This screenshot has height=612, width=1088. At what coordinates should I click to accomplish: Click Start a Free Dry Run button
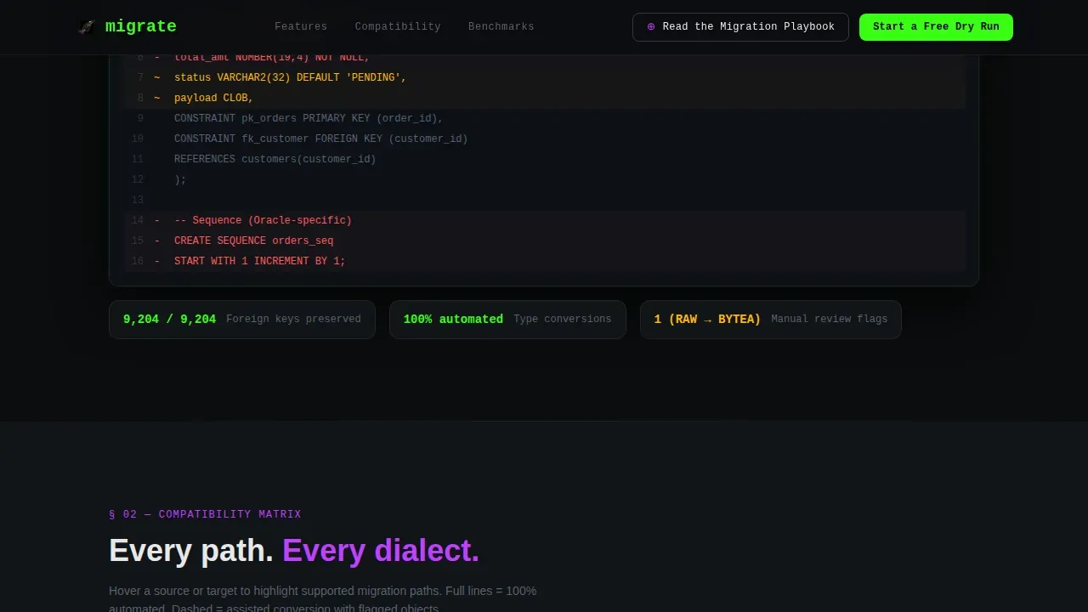[x=936, y=27]
